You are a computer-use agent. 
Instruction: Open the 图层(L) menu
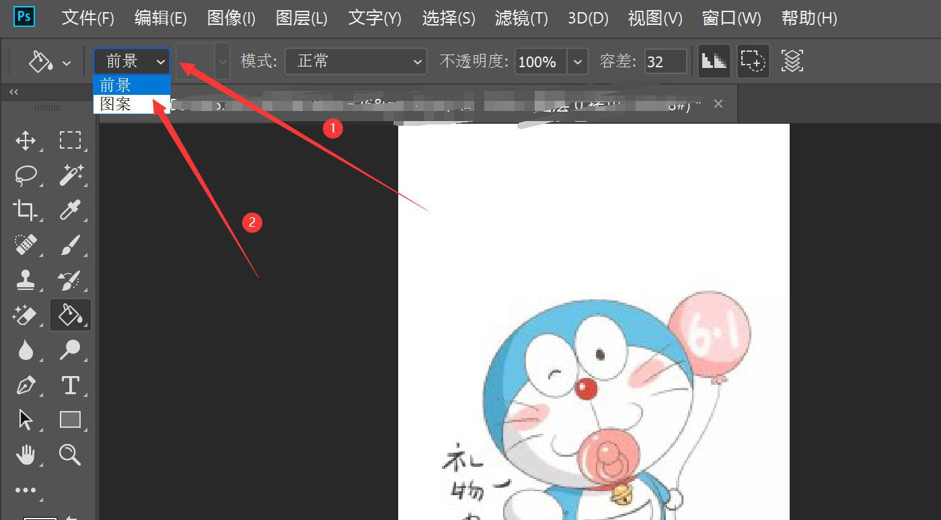(302, 17)
